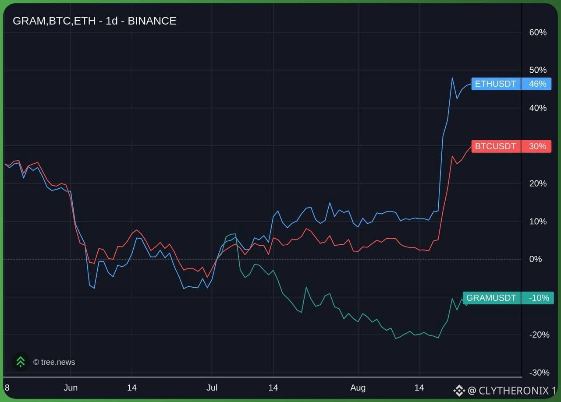
Task: Choose the Aug date label on the time axis
Action: click(x=358, y=388)
